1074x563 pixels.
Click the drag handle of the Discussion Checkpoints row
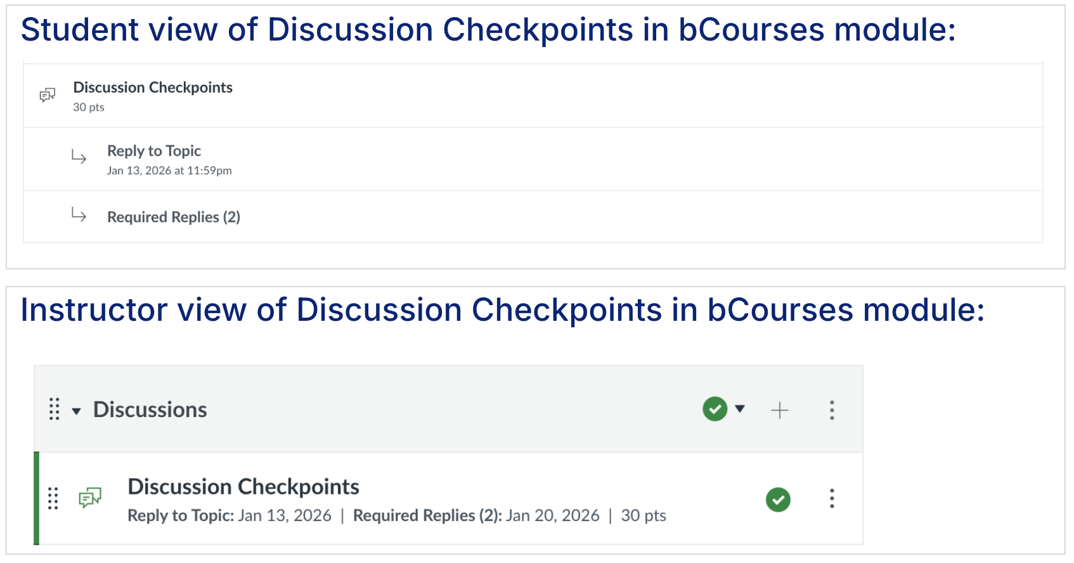click(53, 499)
